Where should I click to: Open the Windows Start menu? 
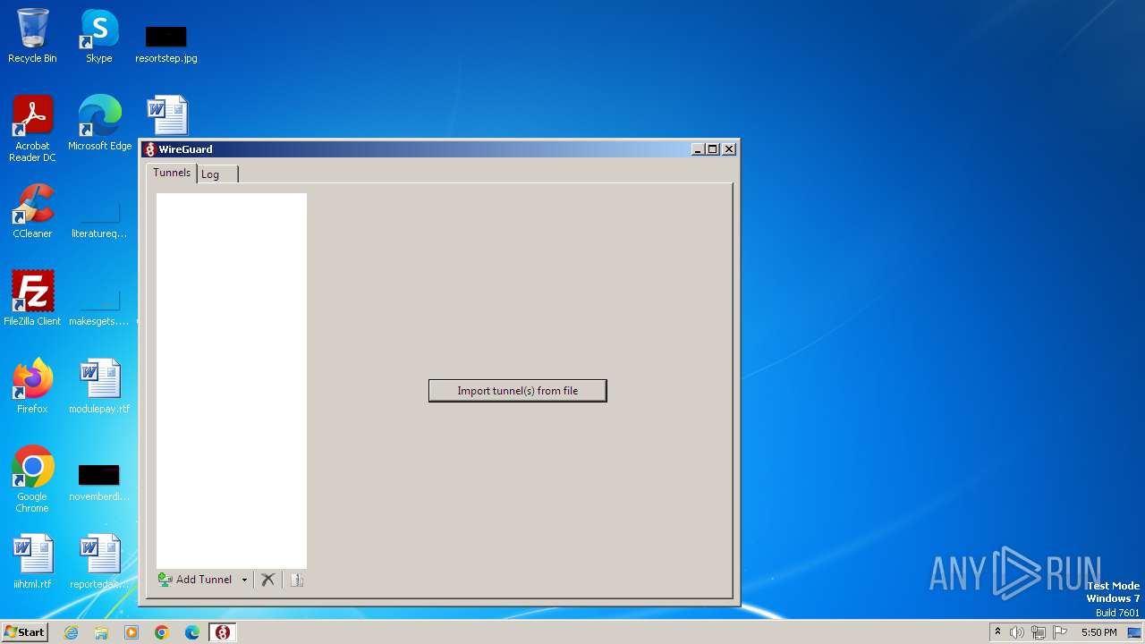[x=24, y=632]
